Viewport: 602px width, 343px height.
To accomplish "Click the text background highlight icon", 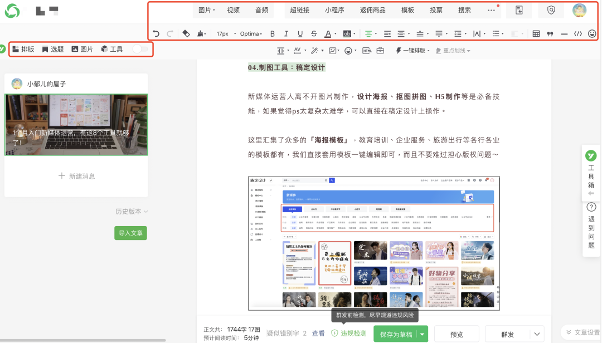I will (347, 34).
